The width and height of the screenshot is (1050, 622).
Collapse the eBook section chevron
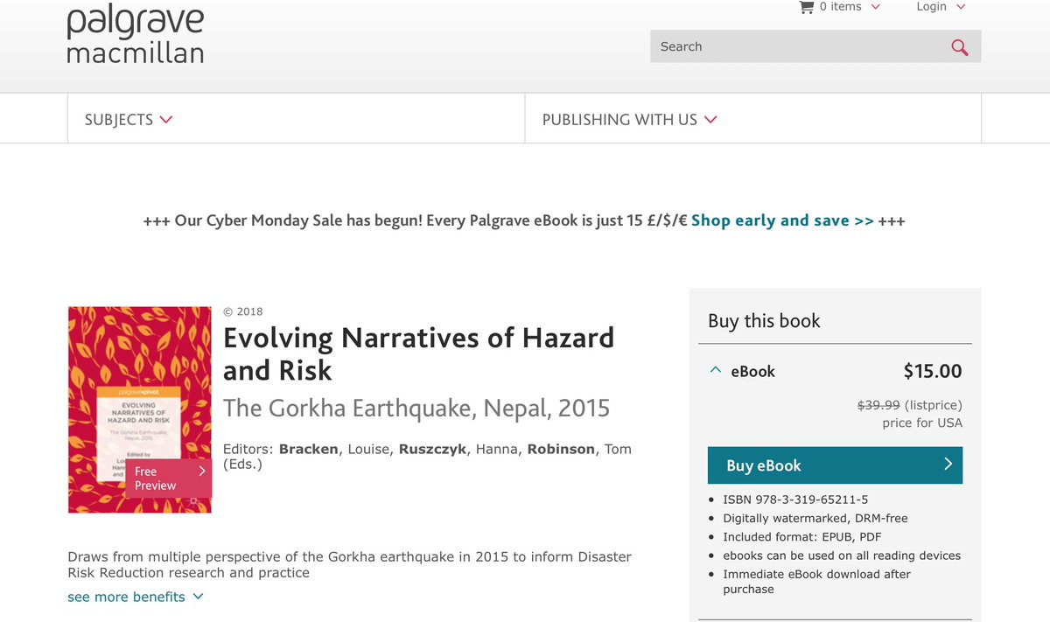pyautogui.click(x=716, y=371)
